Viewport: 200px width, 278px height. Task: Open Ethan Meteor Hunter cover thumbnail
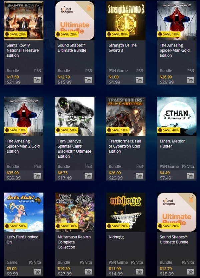[177, 117]
